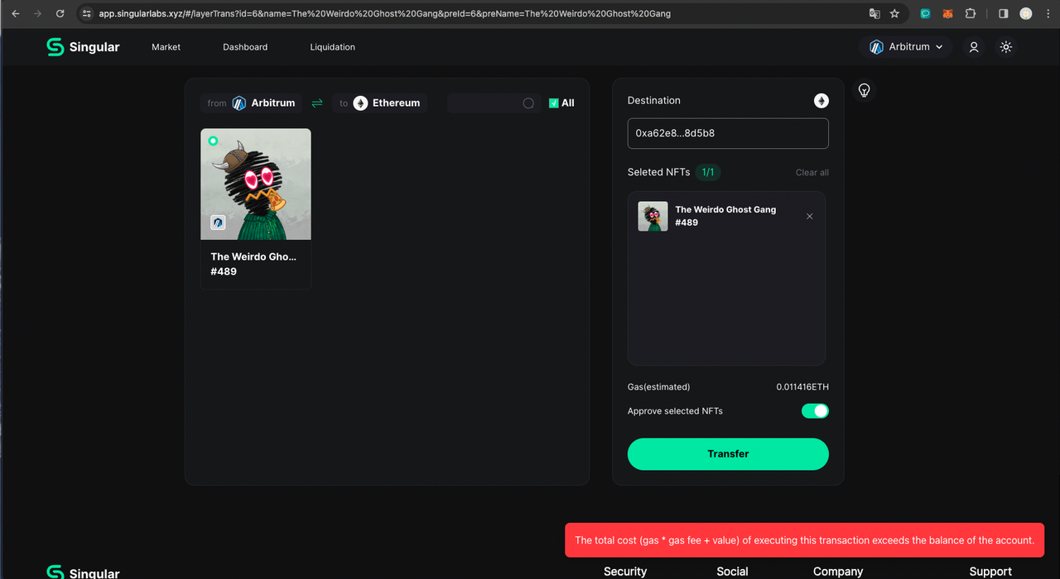Remove #489 from selected NFTs list
Screen dimensions: 1060x579
click(x=810, y=216)
